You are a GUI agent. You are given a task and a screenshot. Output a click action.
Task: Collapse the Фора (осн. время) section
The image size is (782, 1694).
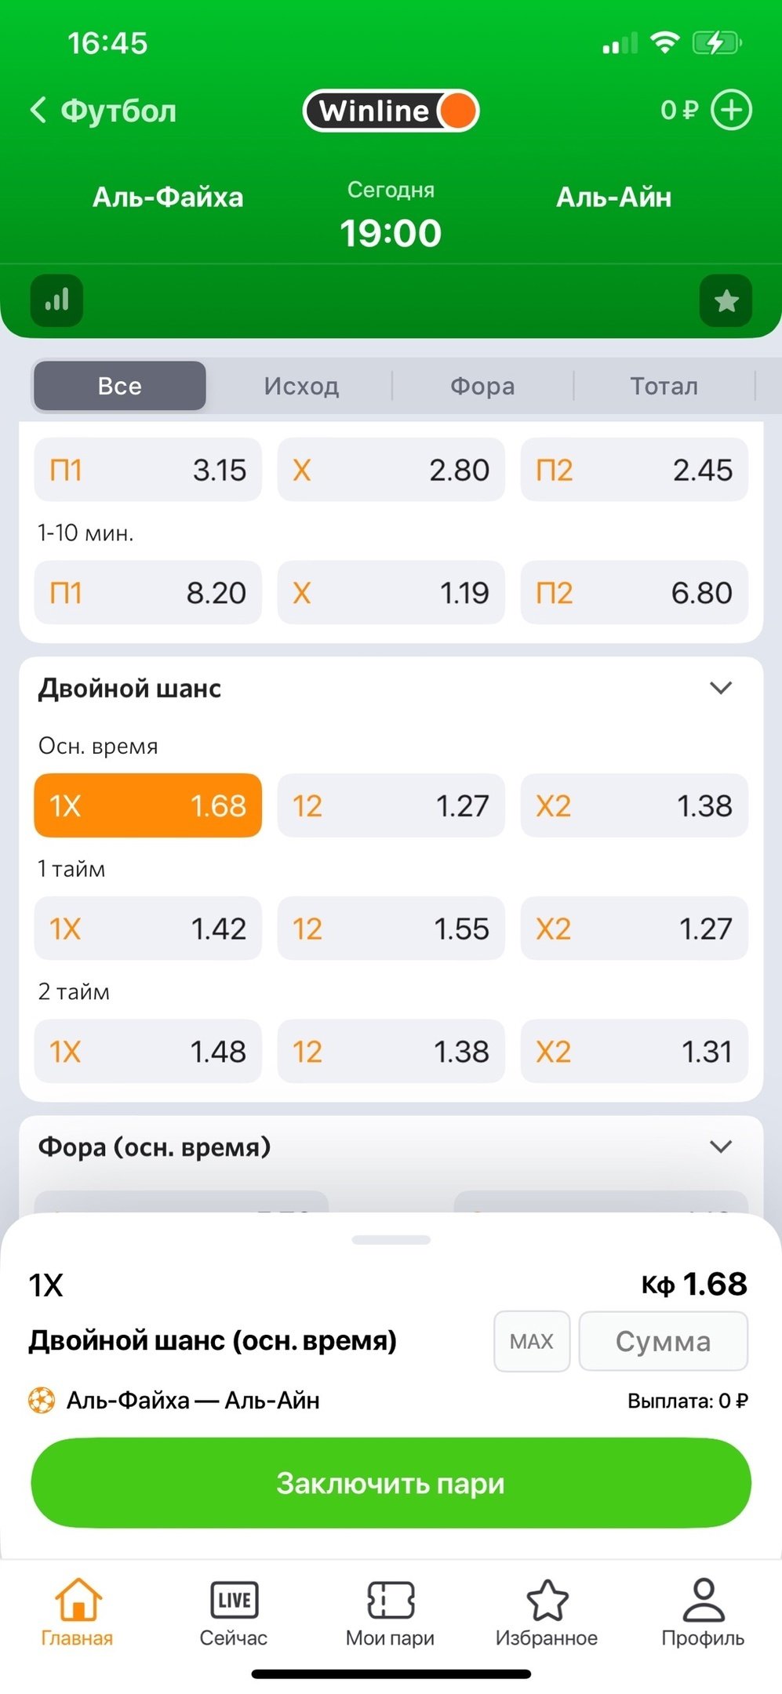click(720, 1147)
